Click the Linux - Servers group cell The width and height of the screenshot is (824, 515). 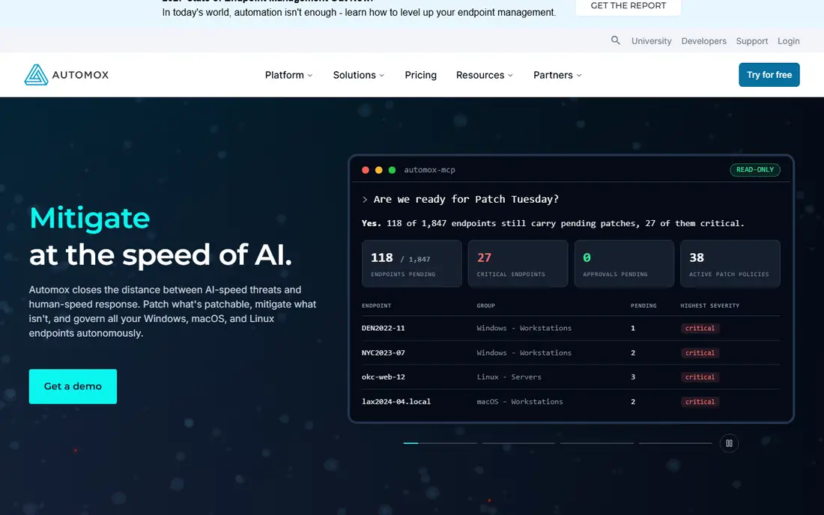click(509, 377)
